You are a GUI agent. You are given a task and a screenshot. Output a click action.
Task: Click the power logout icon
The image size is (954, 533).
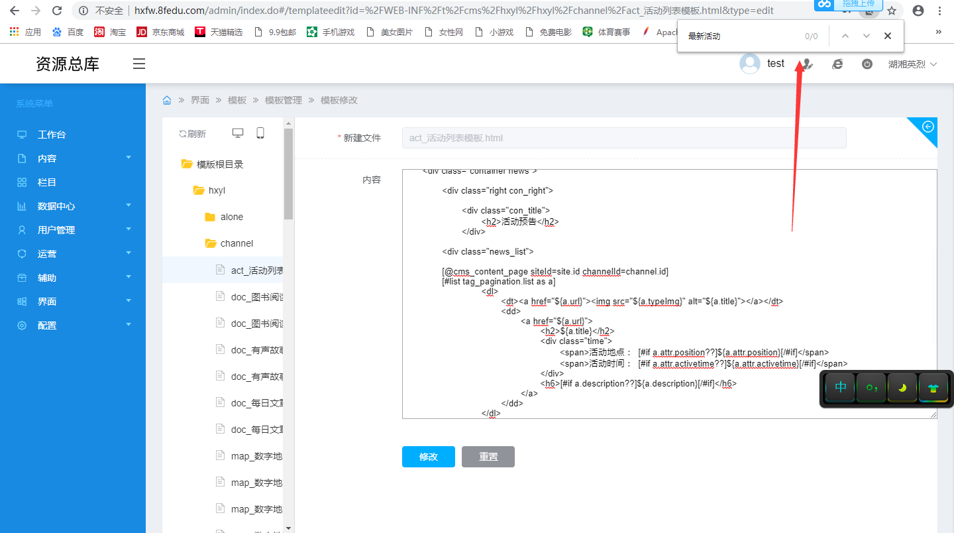point(867,64)
